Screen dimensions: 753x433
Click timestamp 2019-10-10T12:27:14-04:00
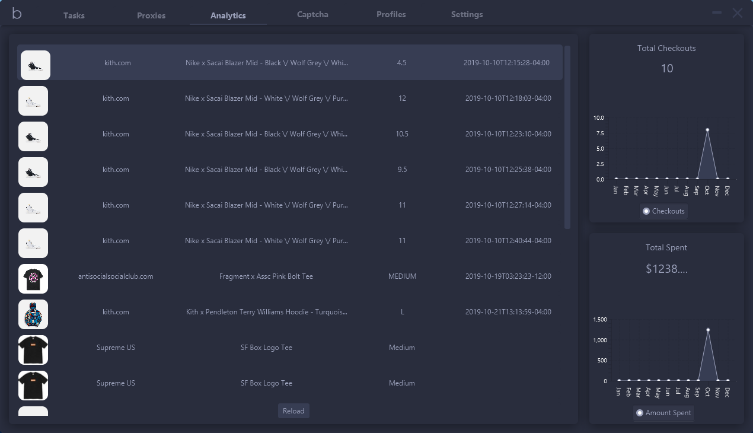508,205
